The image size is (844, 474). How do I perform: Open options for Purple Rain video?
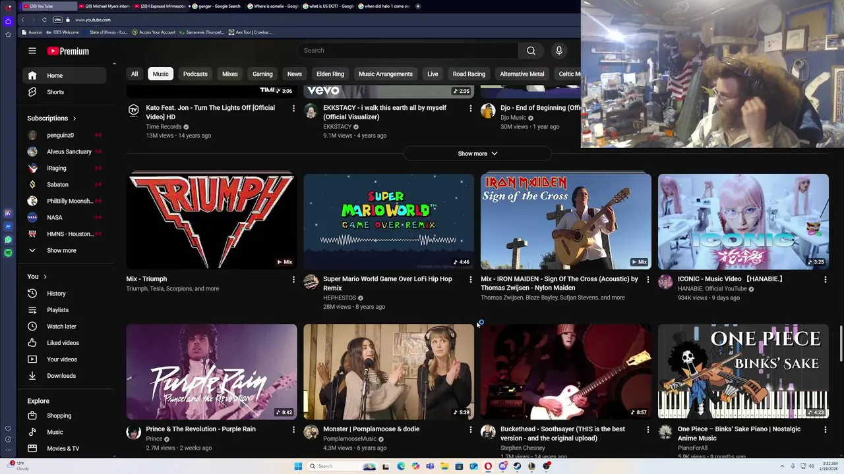click(x=293, y=430)
